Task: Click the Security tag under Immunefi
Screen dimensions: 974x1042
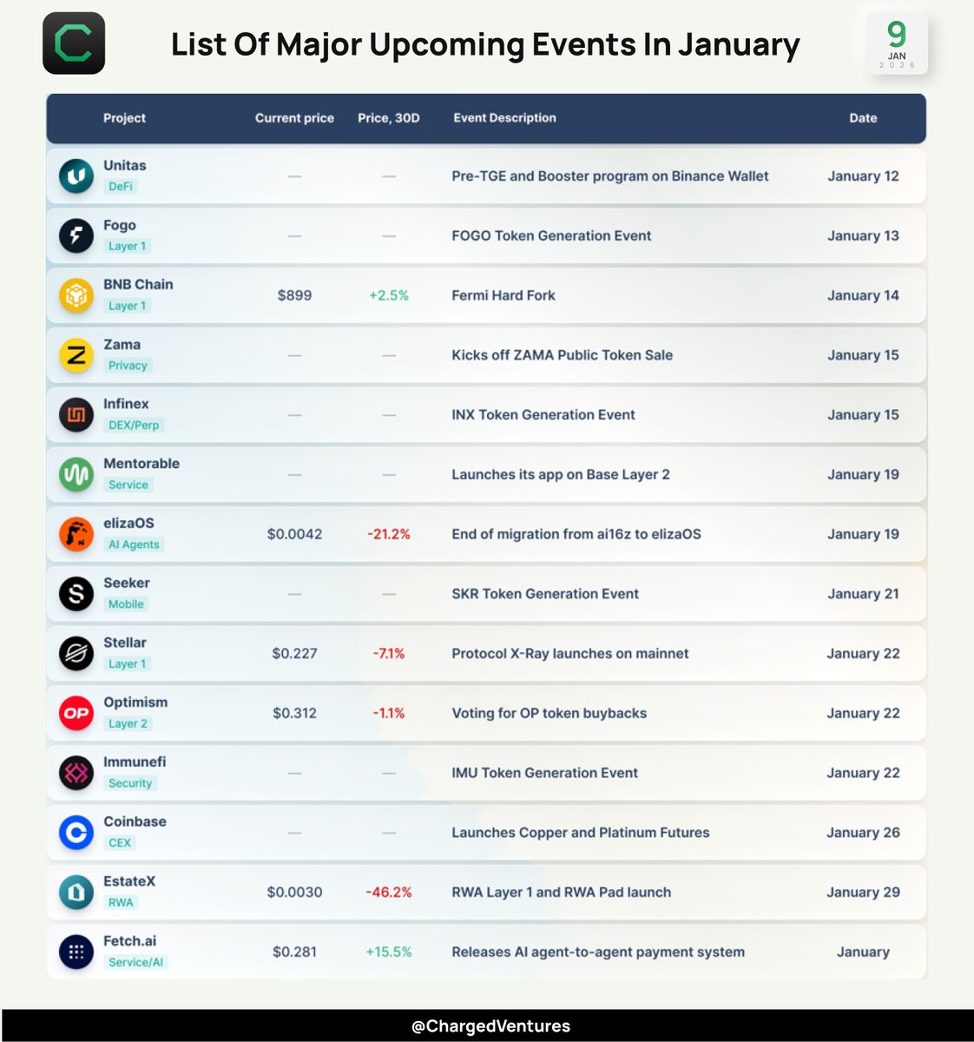Action: pos(130,783)
